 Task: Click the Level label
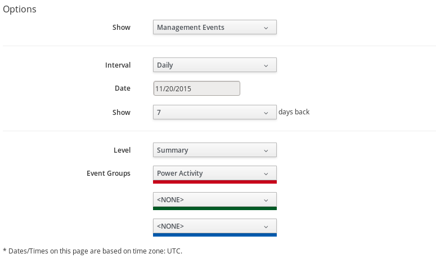[122, 150]
